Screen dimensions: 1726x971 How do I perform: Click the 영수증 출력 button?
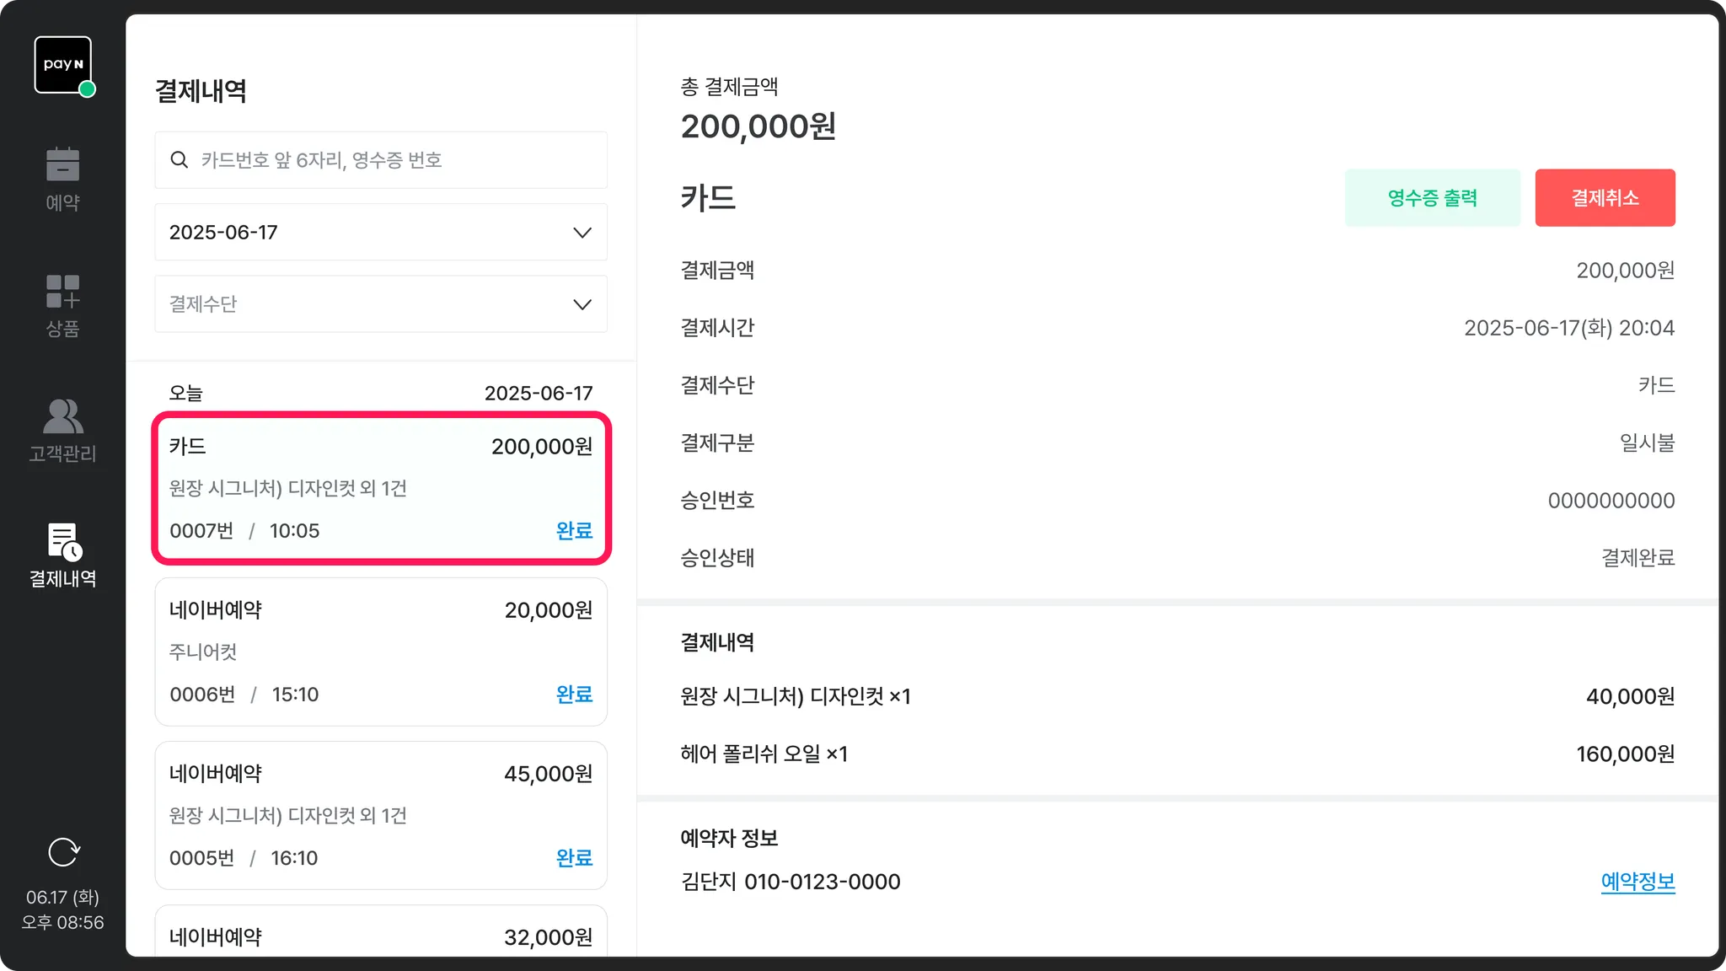click(1432, 198)
